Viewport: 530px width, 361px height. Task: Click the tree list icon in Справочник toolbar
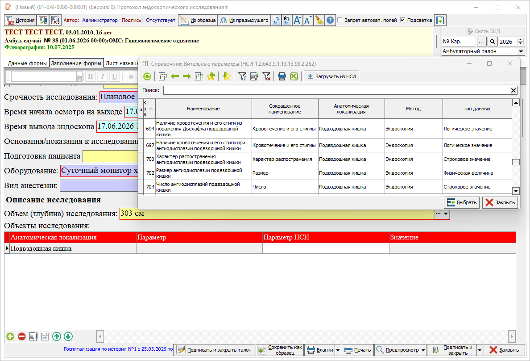click(x=162, y=76)
